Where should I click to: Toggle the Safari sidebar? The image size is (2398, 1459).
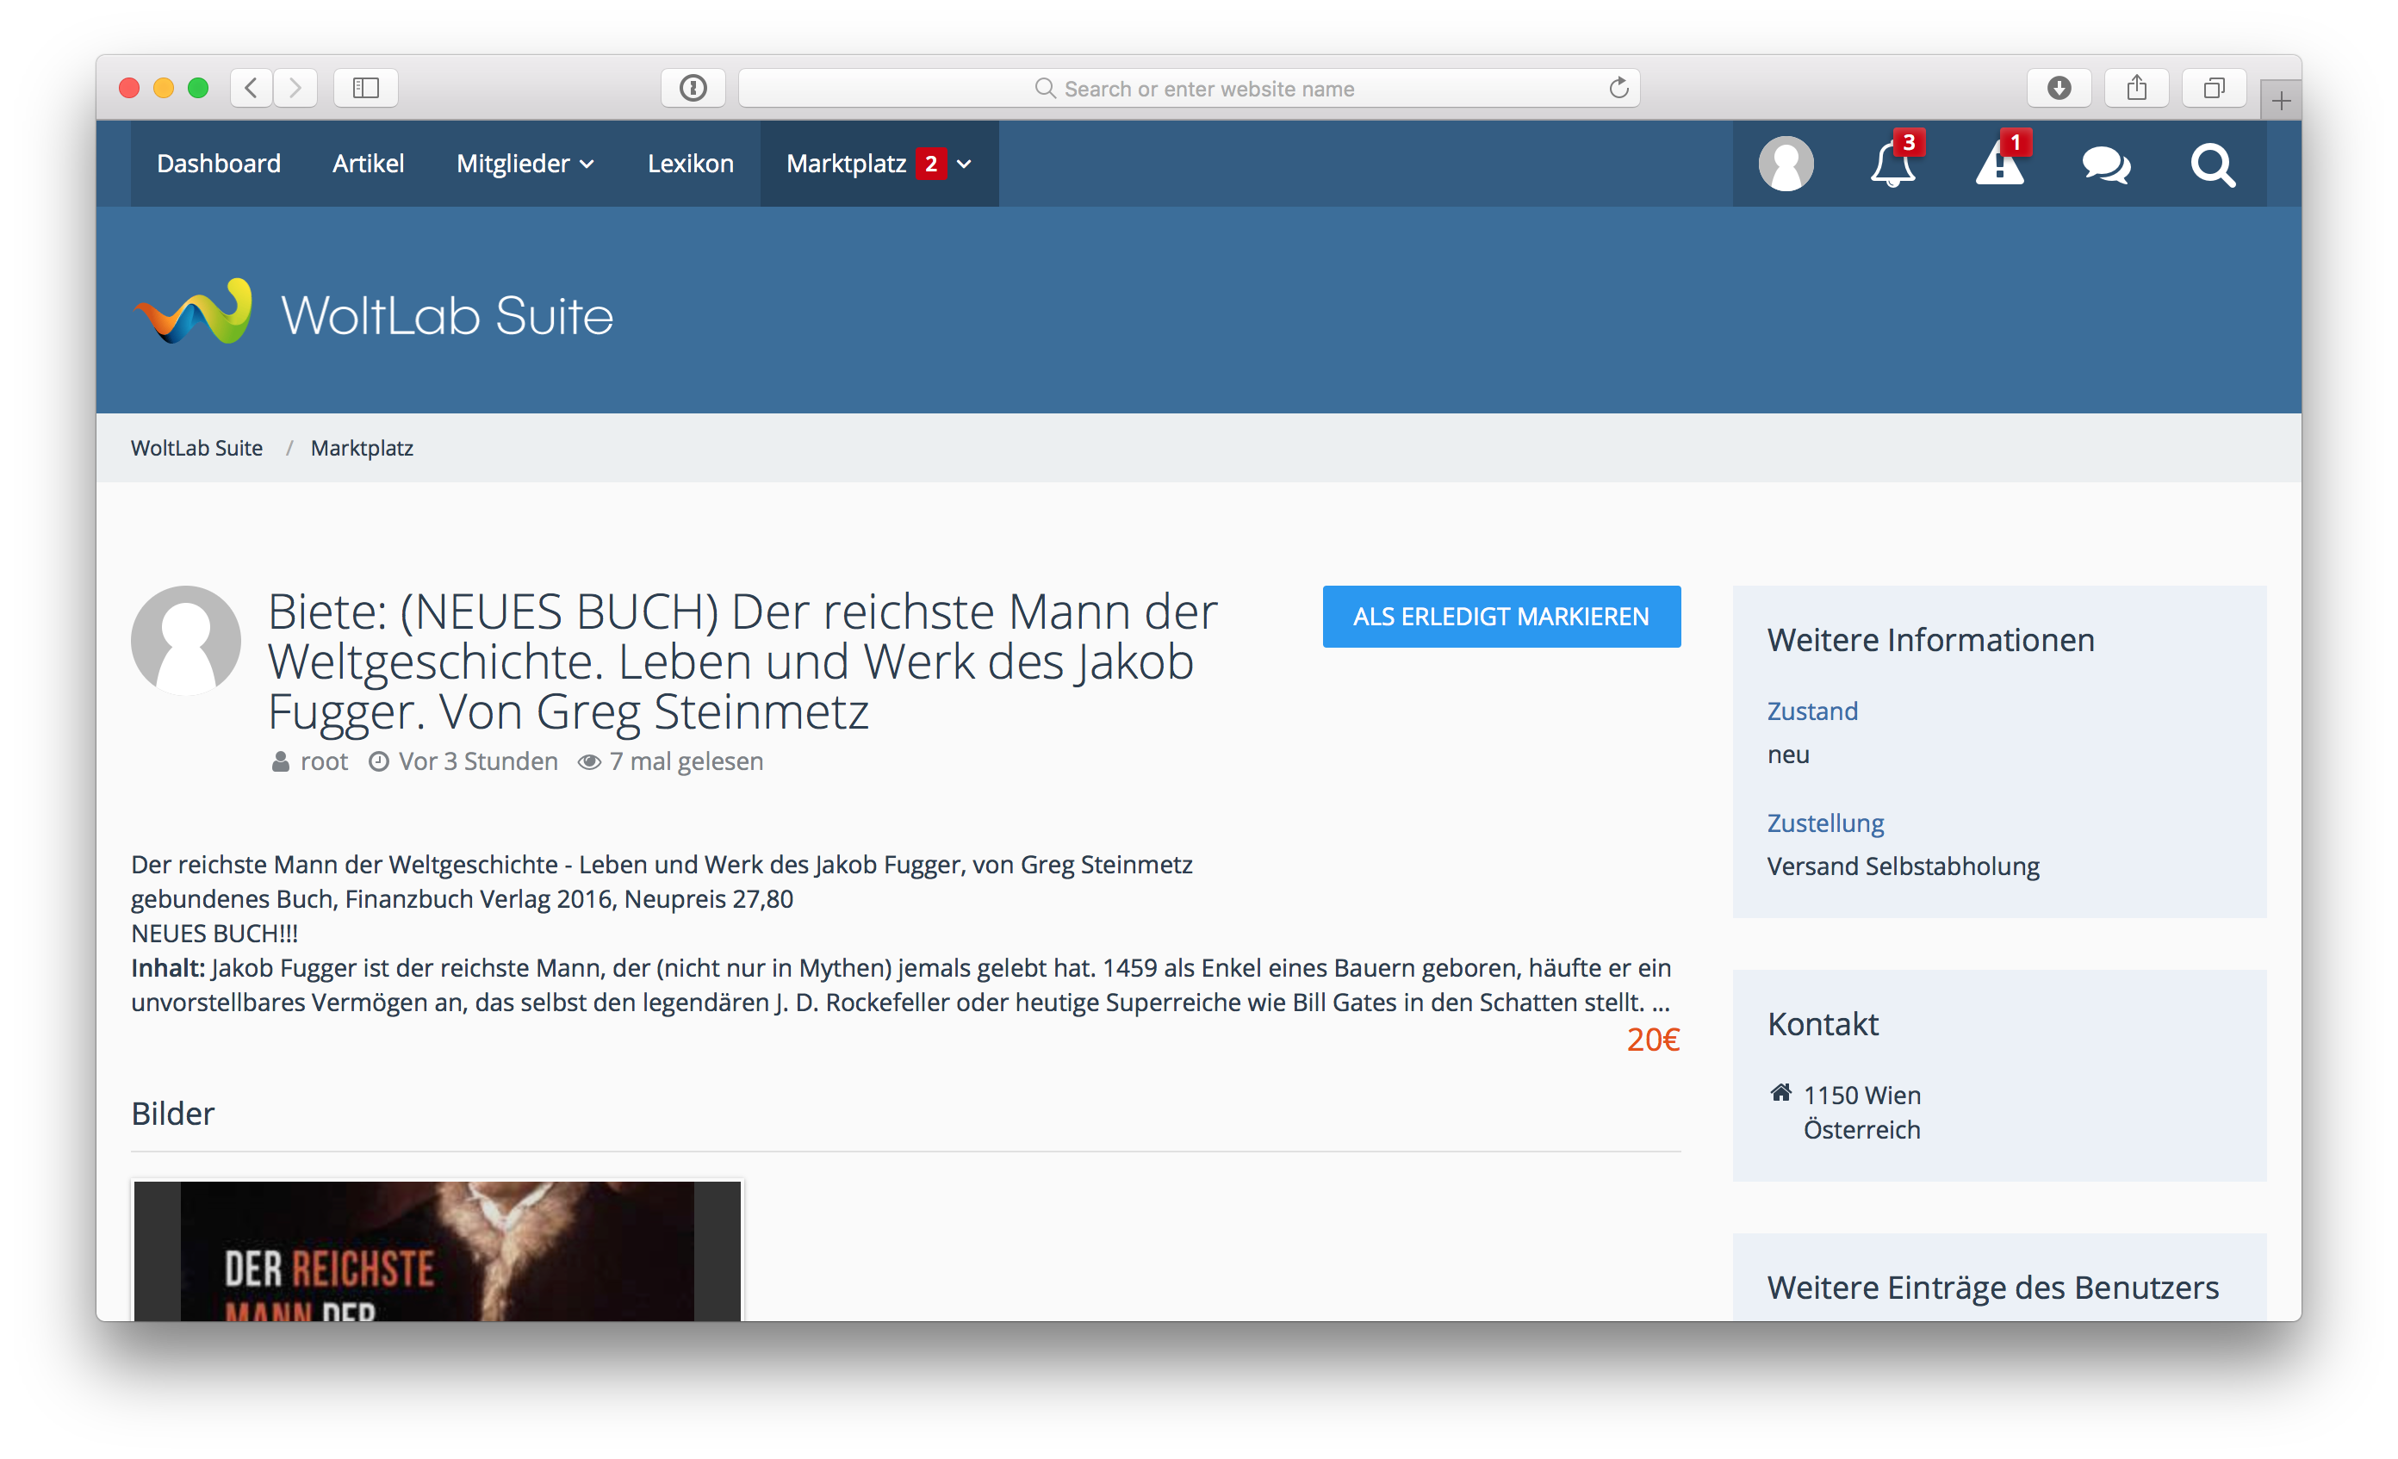point(366,89)
